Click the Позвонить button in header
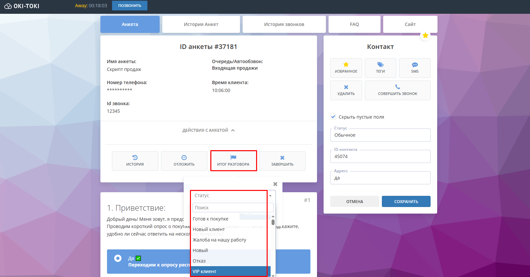Viewport: 530px width, 277px height. pos(130,6)
